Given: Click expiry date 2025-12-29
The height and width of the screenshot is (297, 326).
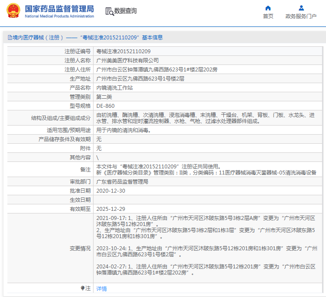Looking at the screenshot, I should click(110, 209).
